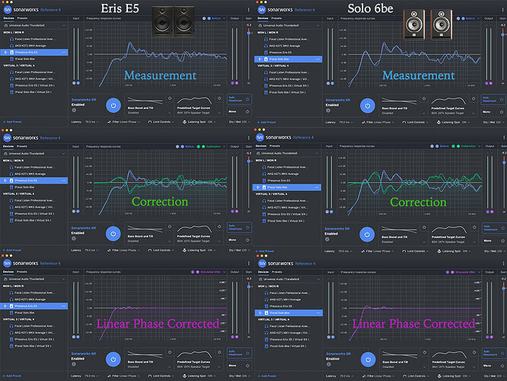Screen dimensions: 507x381
Task: Toggle Sonarworks SR power in Eris E5 Measurement window
Action: click(x=113, y=105)
